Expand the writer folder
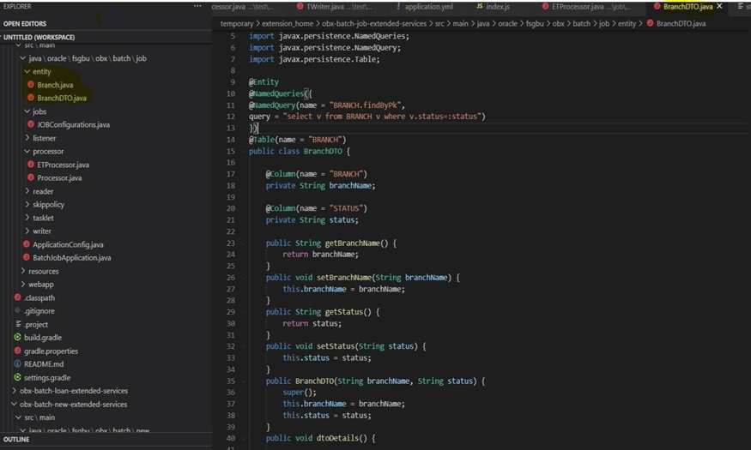This screenshot has height=450, width=751. point(27,231)
